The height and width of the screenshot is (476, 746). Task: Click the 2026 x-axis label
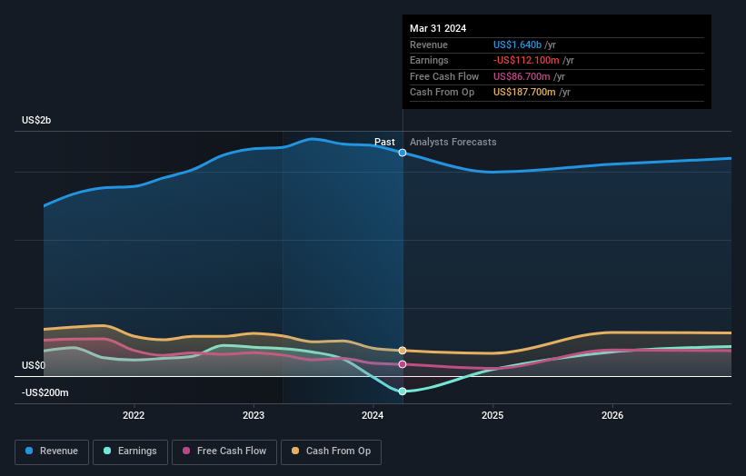coord(612,416)
